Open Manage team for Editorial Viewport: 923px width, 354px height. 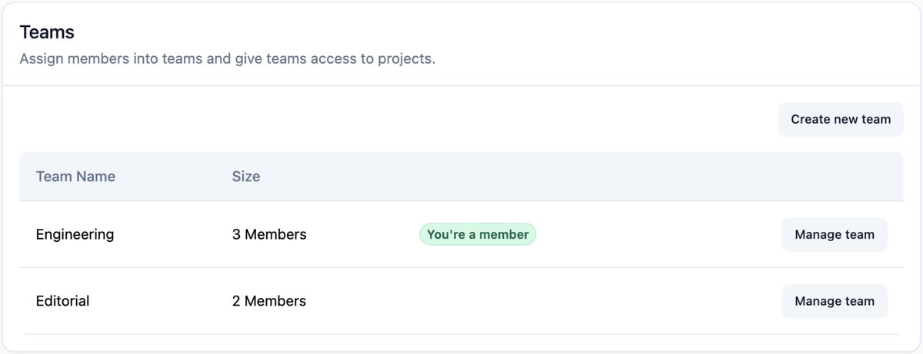[835, 301]
